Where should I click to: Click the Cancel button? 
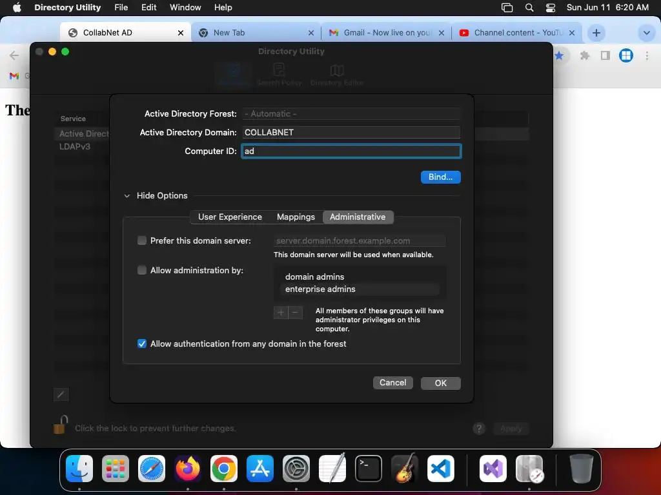pos(393,383)
